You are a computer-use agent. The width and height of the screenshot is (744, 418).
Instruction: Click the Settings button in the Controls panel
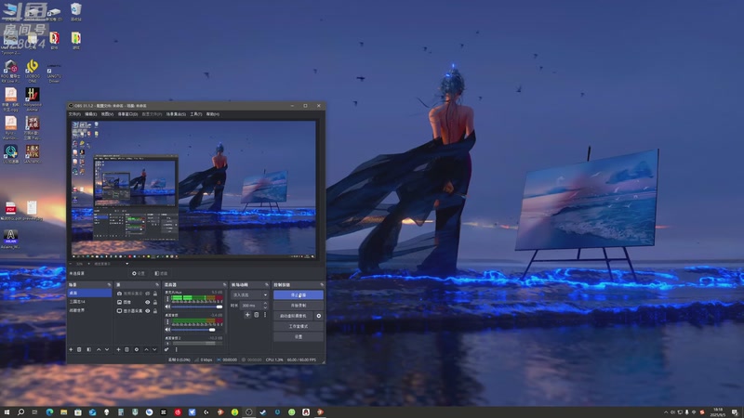(x=299, y=337)
